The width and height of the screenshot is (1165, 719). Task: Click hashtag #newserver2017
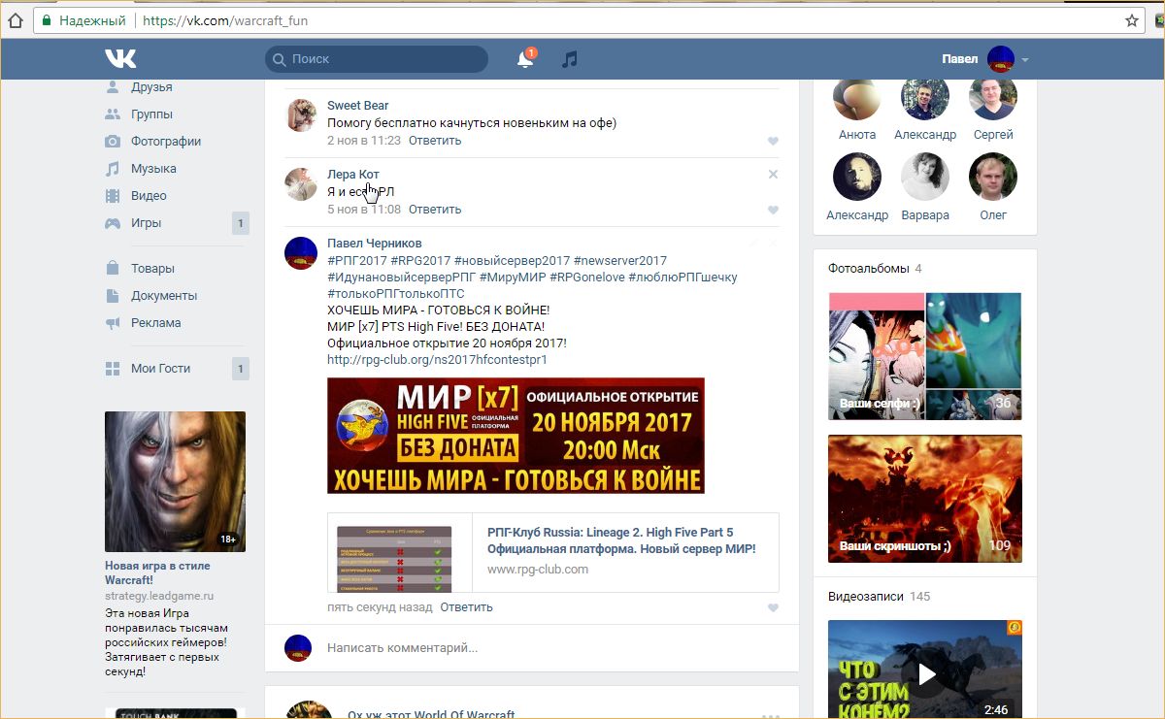(x=620, y=260)
